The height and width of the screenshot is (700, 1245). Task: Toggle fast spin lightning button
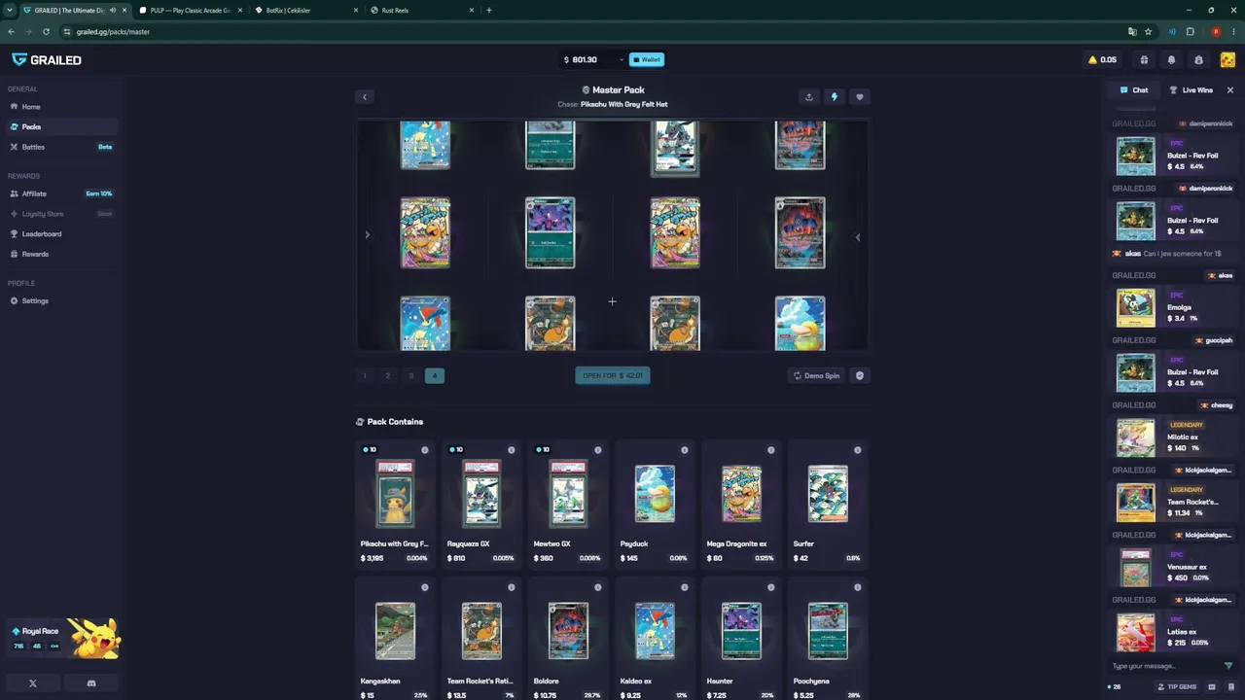(834, 96)
